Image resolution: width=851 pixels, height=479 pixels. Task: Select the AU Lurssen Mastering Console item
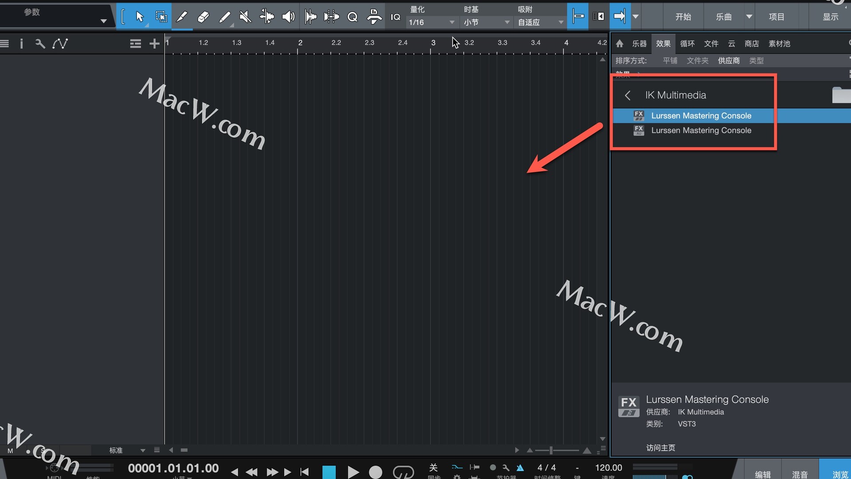click(x=701, y=130)
